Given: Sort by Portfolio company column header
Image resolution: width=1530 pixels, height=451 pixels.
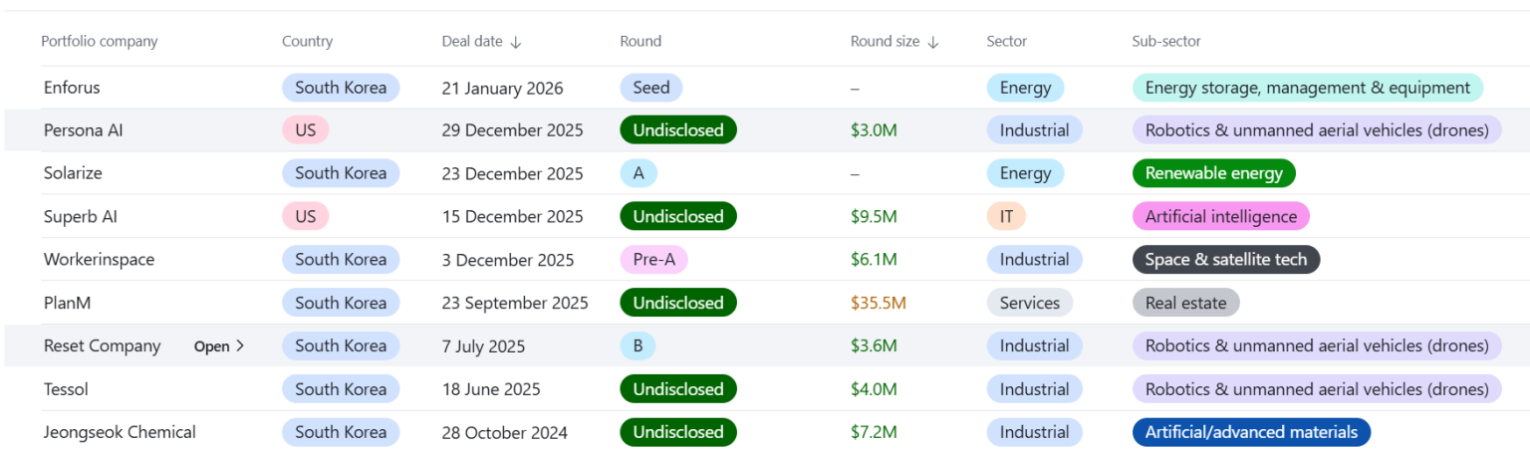Looking at the screenshot, I should [100, 42].
